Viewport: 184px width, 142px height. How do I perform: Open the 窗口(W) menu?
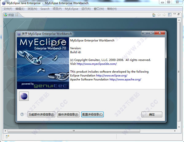click(99, 9)
